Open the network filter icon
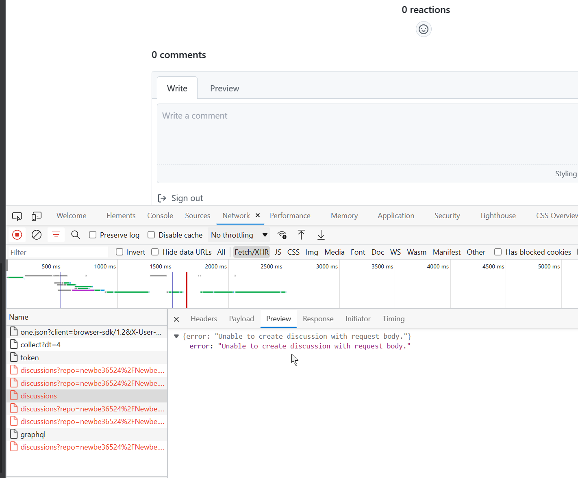This screenshot has height=478, width=578. pyautogui.click(x=56, y=235)
